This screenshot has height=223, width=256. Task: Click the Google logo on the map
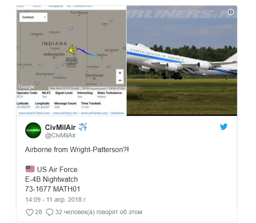[x=27, y=86]
